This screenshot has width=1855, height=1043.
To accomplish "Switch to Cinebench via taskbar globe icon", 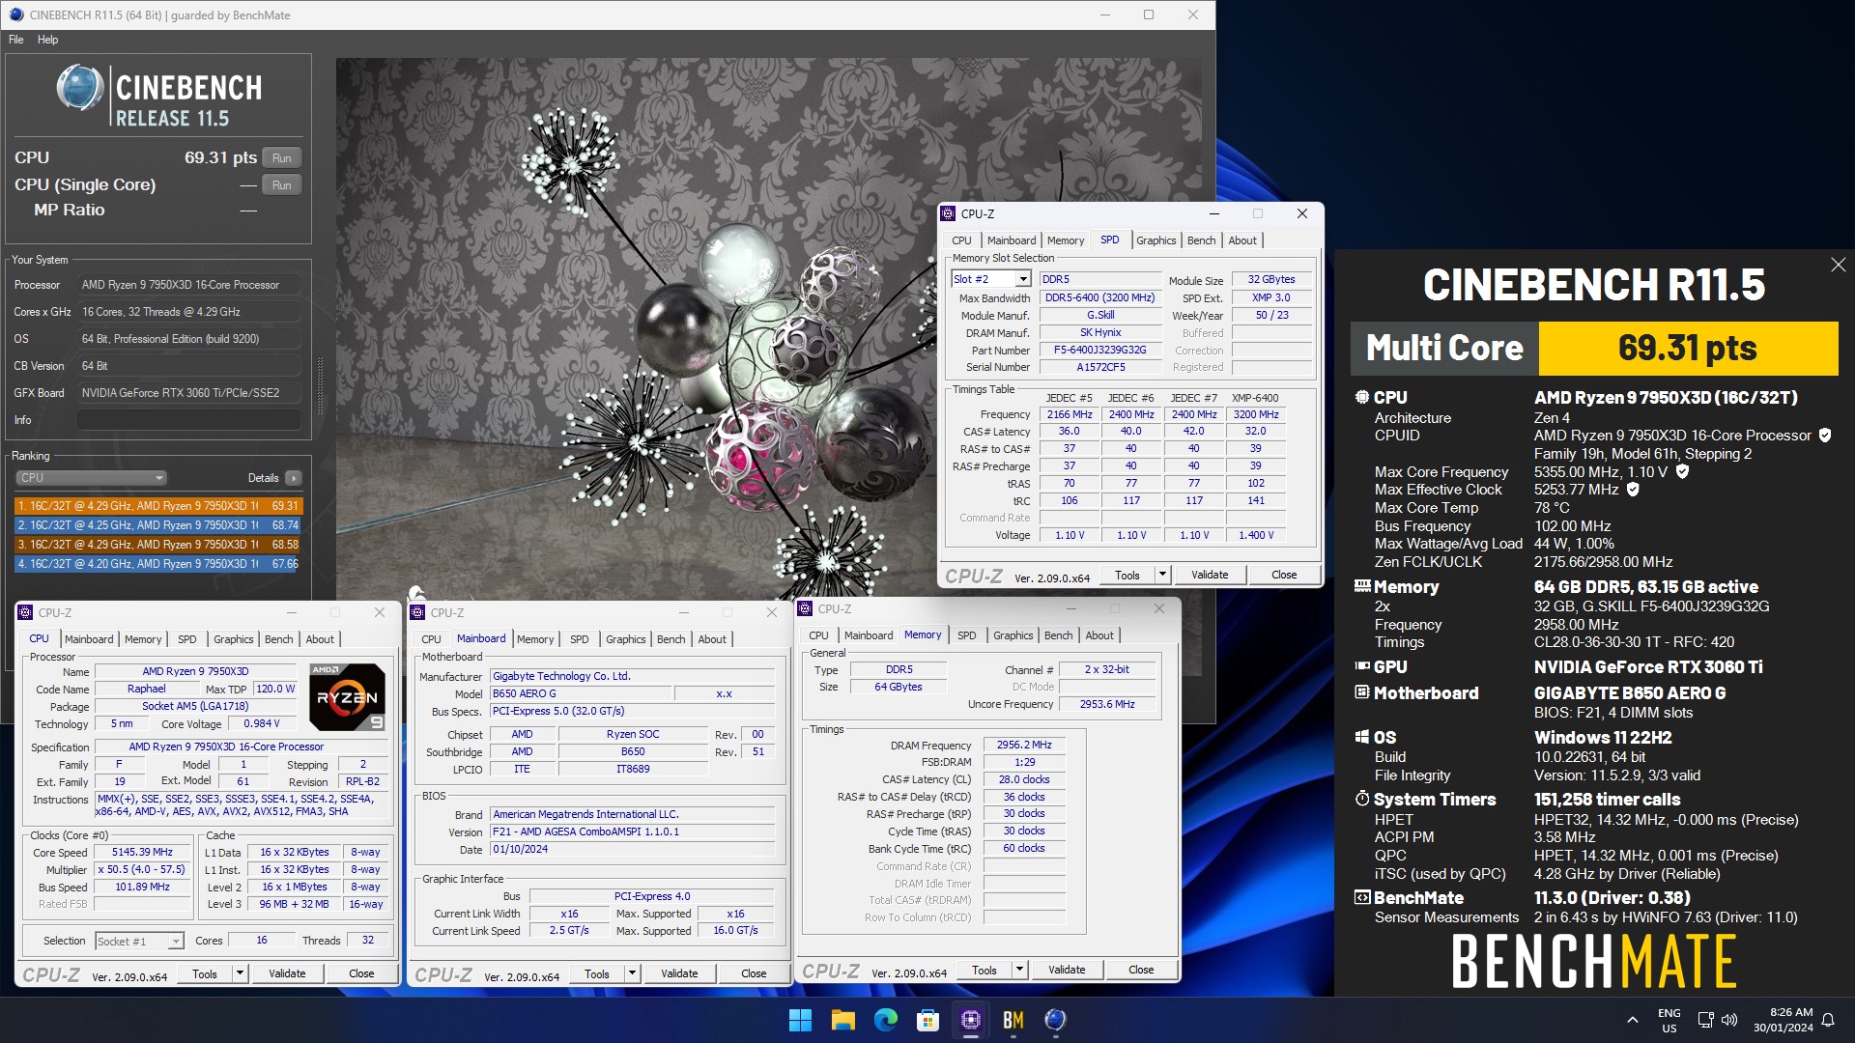I will coord(1055,1020).
